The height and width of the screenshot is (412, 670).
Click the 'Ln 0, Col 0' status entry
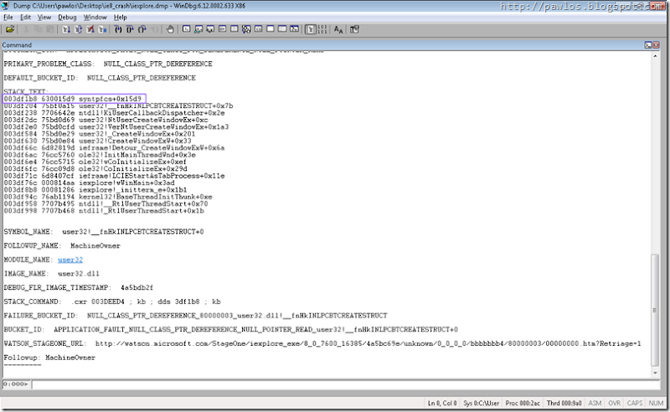click(442, 403)
